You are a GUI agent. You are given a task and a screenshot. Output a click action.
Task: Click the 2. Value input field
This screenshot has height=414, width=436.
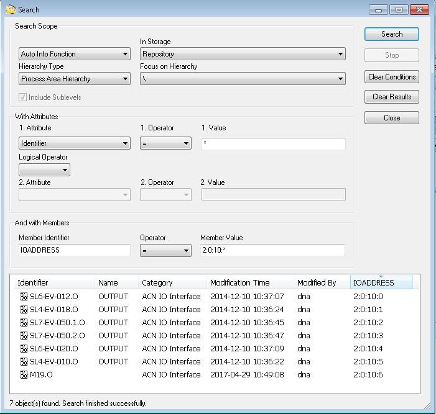click(x=273, y=194)
